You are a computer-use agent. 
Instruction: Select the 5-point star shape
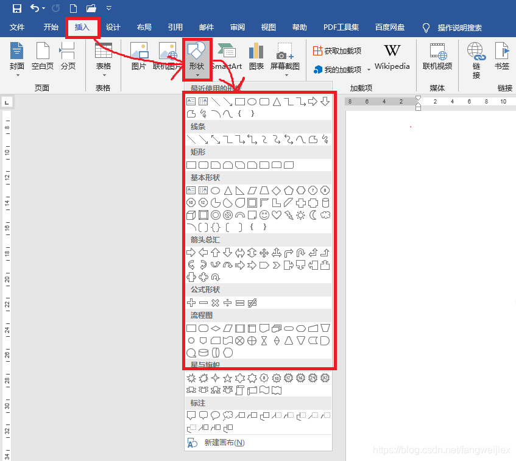[x=227, y=378]
